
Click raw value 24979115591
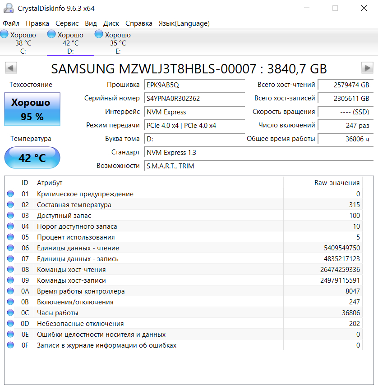pyautogui.click(x=340, y=280)
